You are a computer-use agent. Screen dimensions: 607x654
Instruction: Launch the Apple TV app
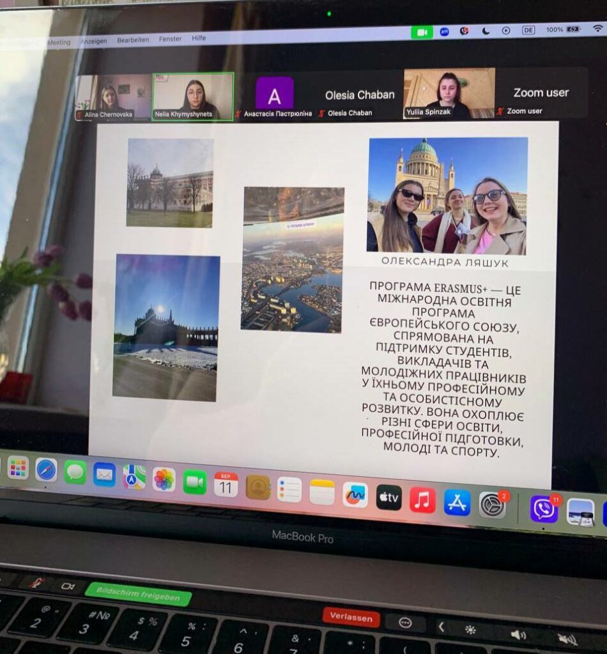(389, 498)
